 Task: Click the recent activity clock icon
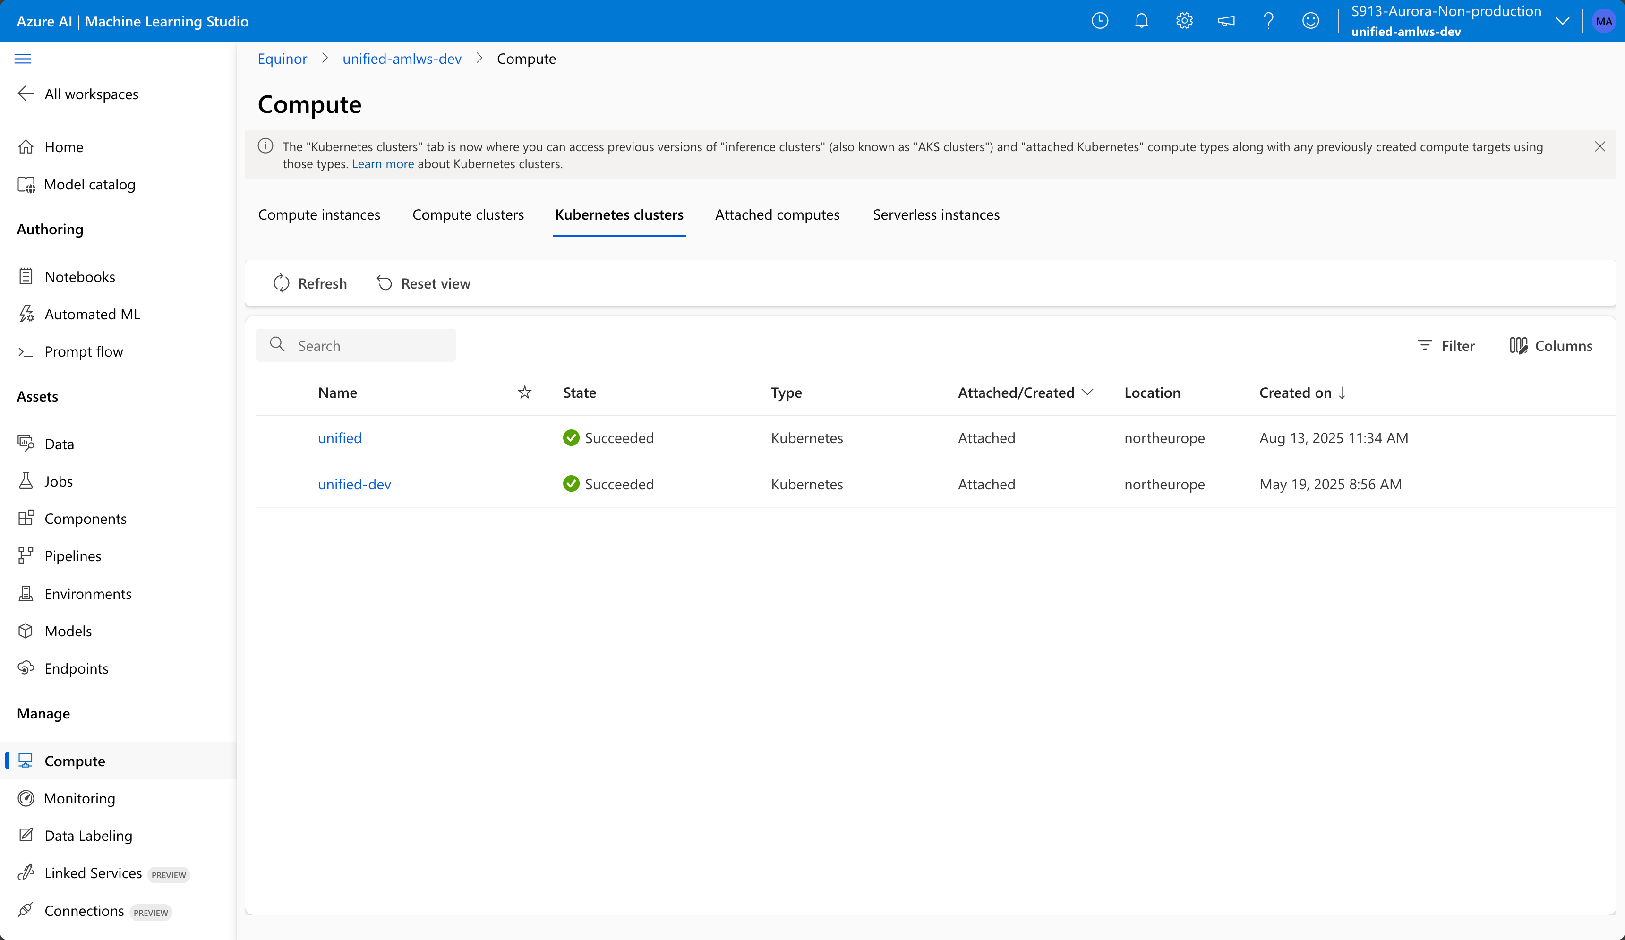(x=1099, y=21)
